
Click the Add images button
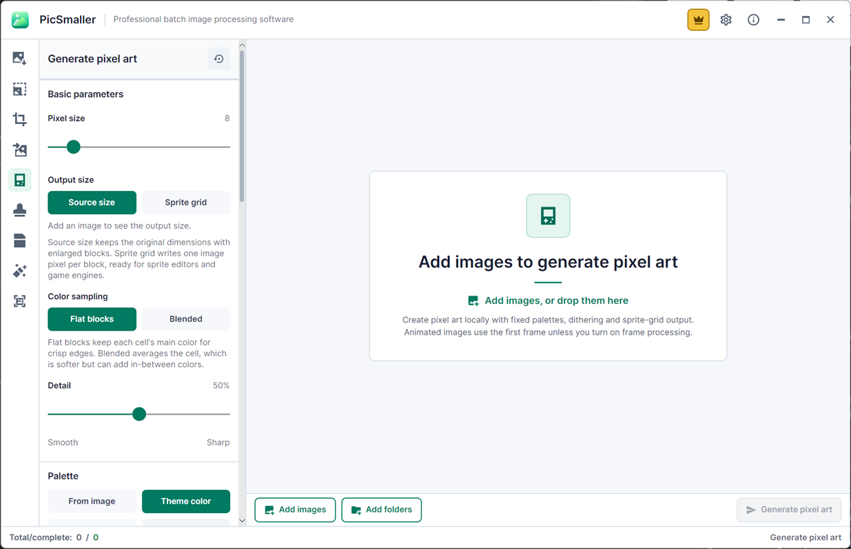295,510
